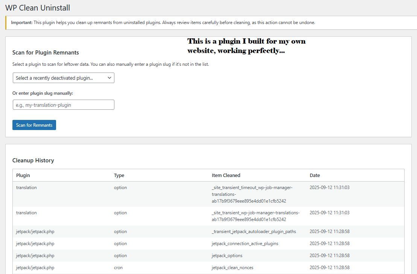This screenshot has height=274, width=417.
Task: Click the plugin slug text field
Action: pos(63,105)
